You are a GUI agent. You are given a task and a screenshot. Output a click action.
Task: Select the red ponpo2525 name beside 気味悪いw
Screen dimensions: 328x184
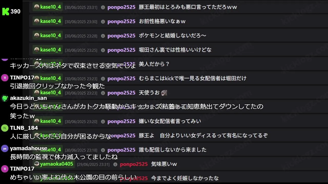point(134,164)
